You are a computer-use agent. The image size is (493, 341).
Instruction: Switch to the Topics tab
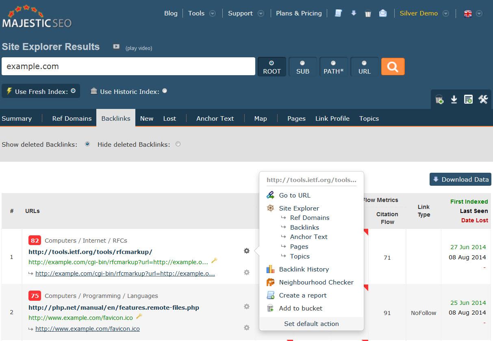(369, 118)
